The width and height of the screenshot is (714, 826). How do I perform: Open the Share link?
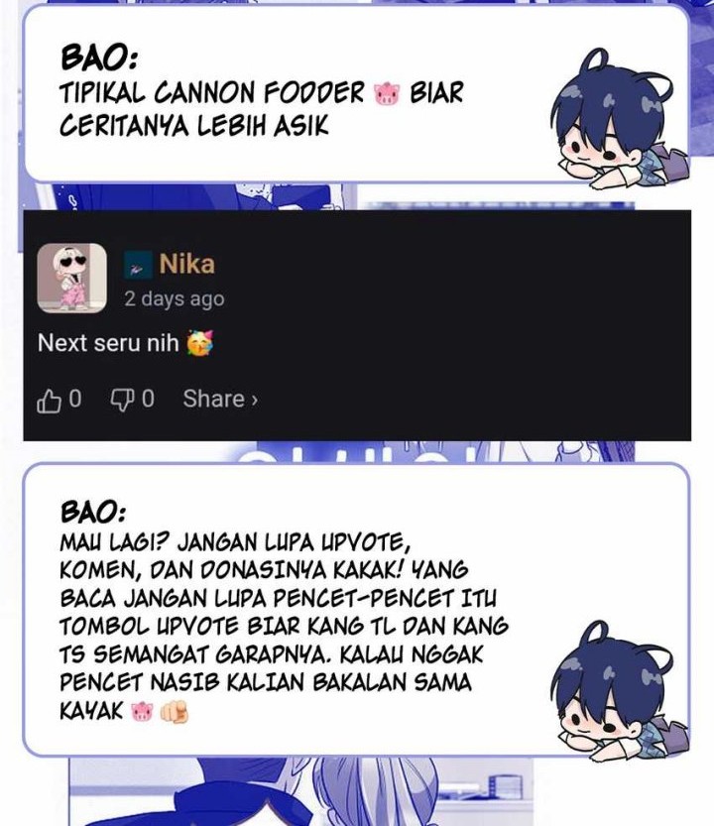(220, 399)
